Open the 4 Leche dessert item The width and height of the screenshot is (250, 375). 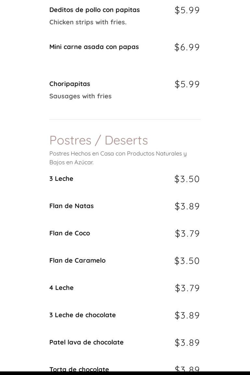[61, 288]
